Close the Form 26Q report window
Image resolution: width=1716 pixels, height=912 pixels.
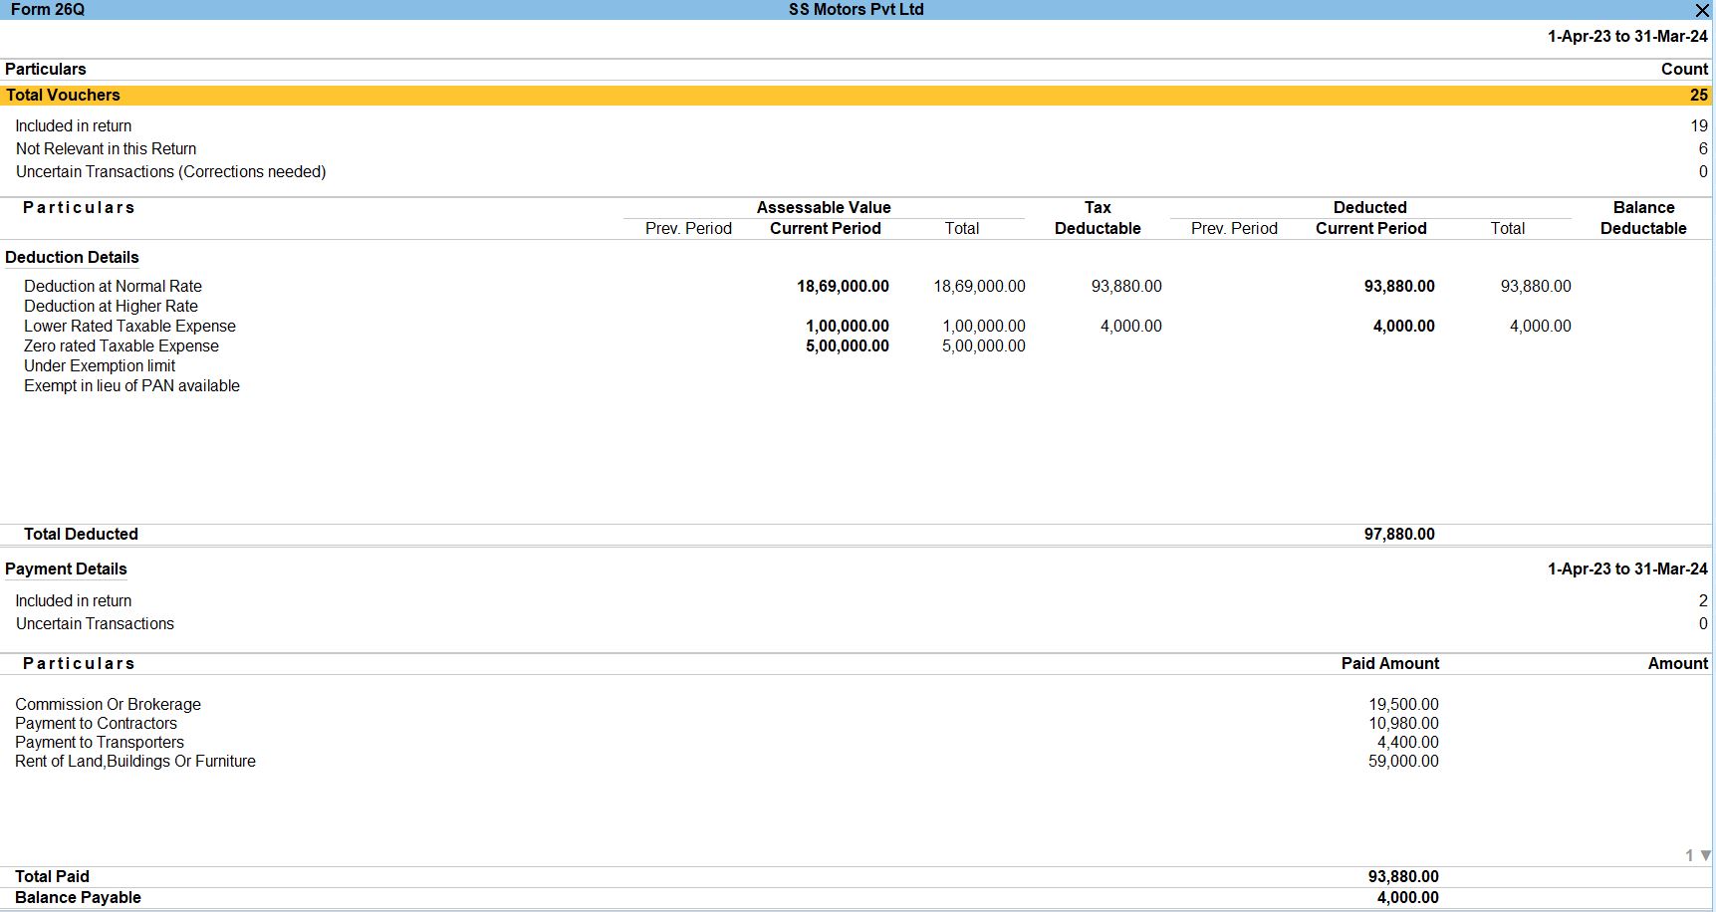[1701, 10]
